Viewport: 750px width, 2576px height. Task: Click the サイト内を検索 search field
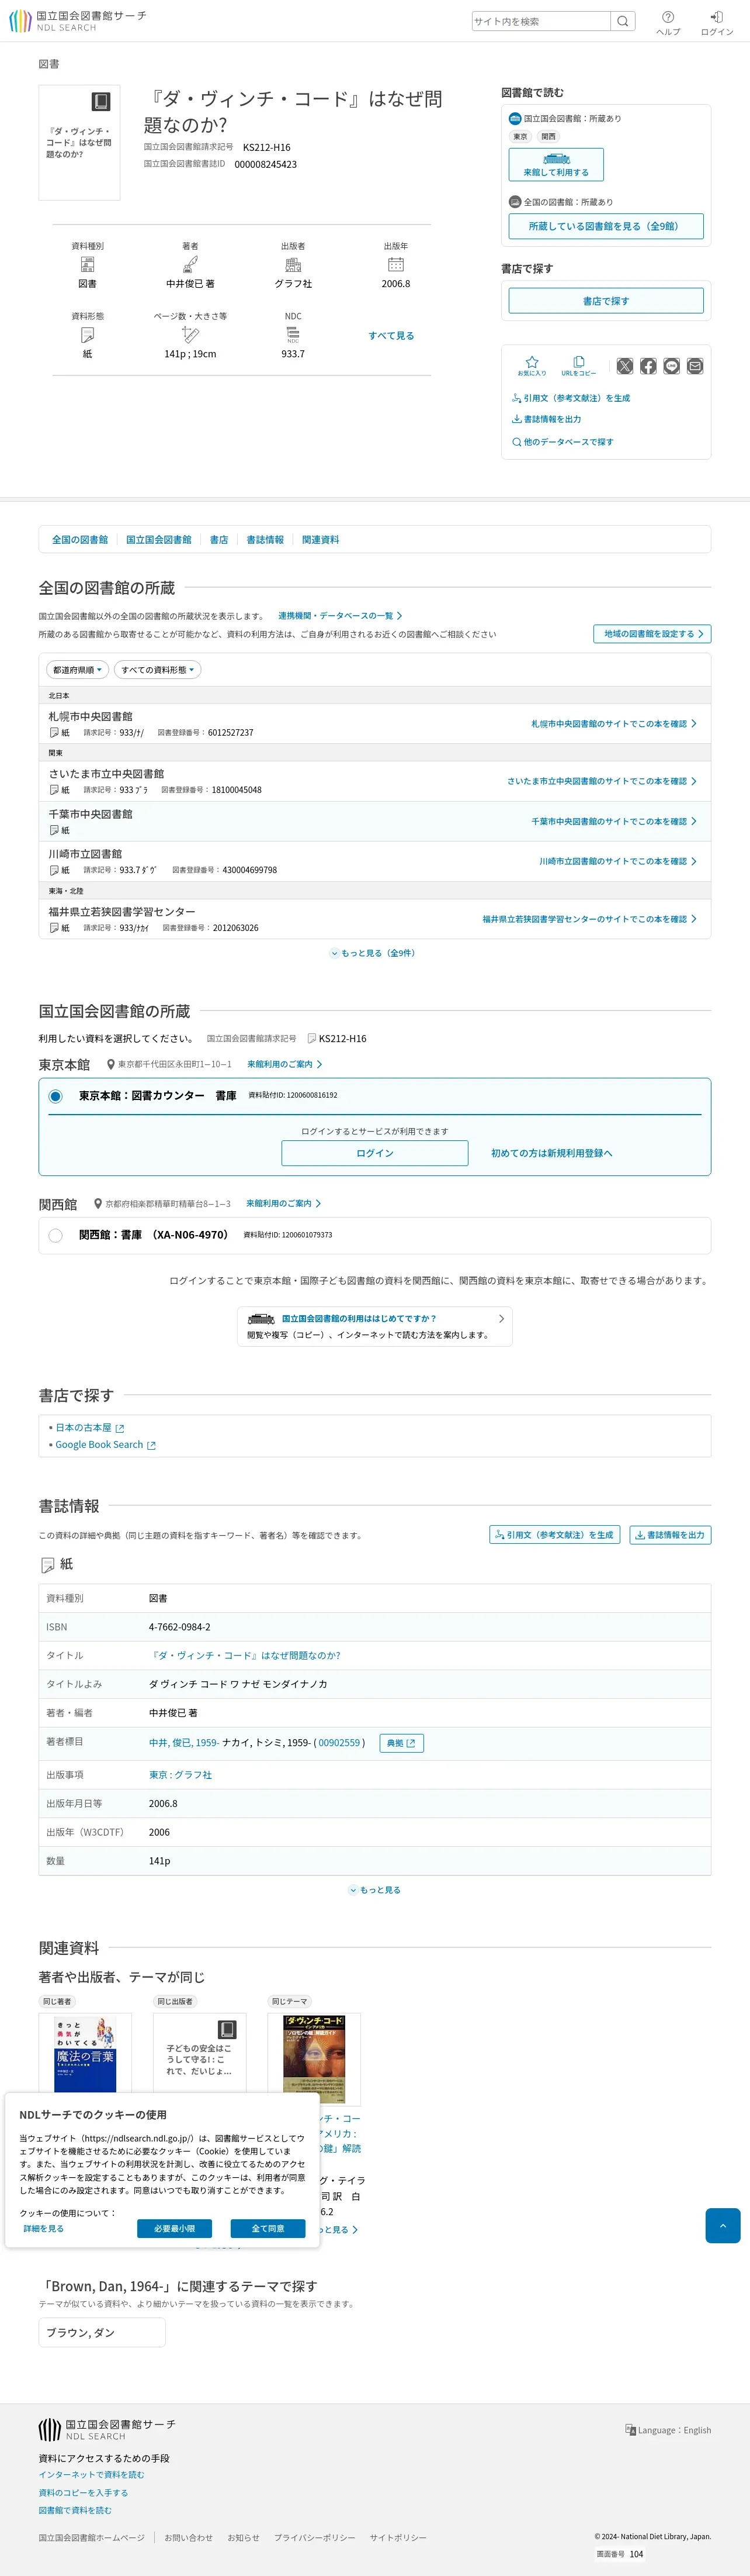[541, 21]
